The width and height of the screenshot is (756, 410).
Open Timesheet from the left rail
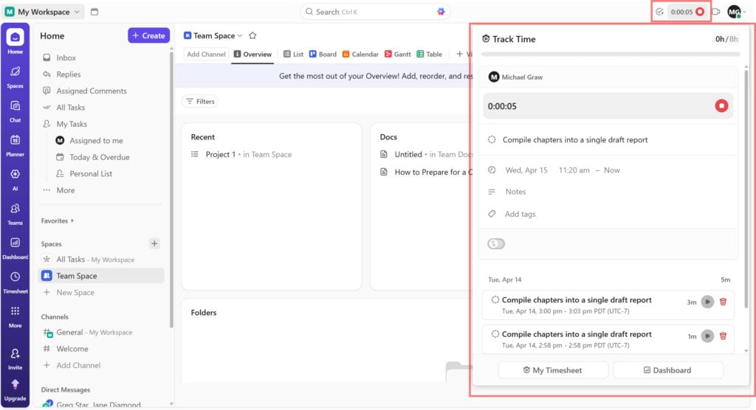click(x=15, y=282)
